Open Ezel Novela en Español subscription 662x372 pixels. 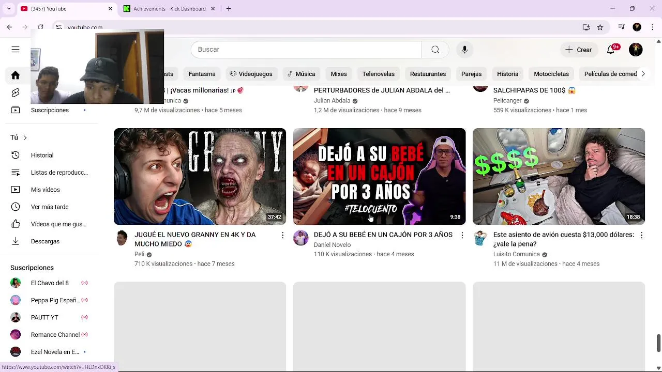49,352
